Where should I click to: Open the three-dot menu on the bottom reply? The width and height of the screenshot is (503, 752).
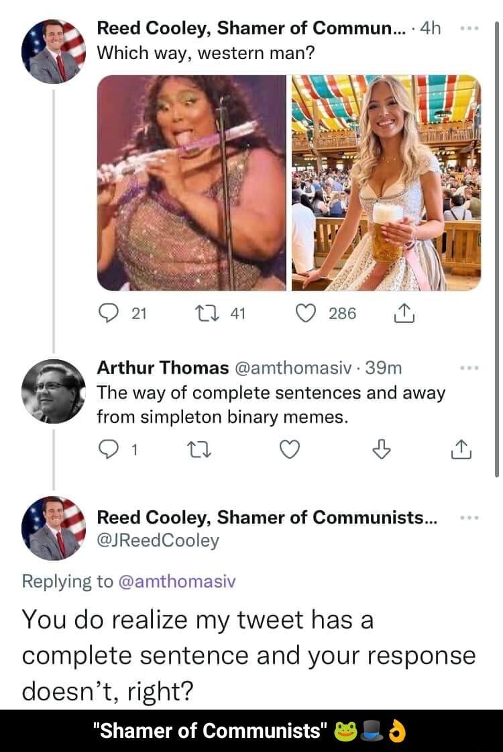[x=470, y=516]
